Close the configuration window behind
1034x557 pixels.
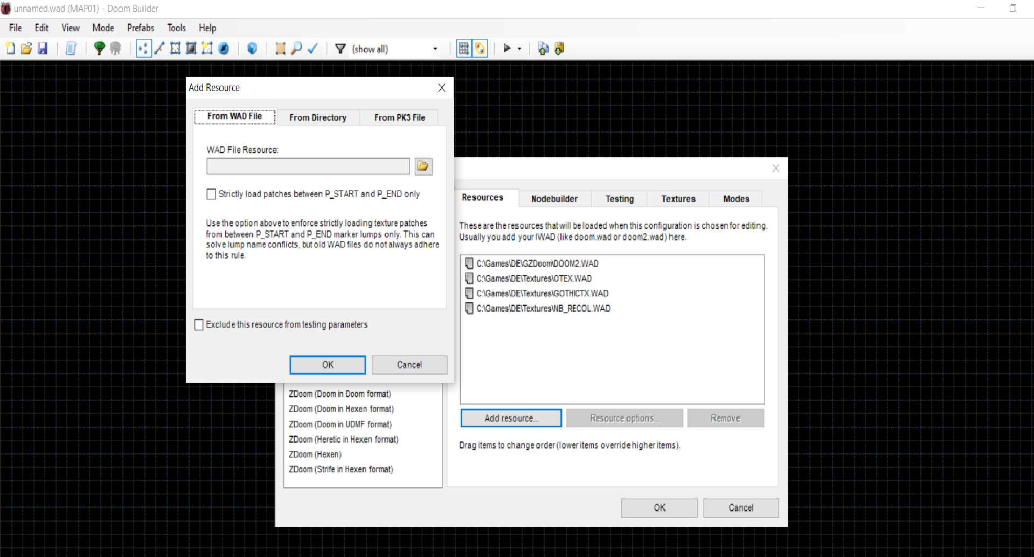tap(776, 169)
